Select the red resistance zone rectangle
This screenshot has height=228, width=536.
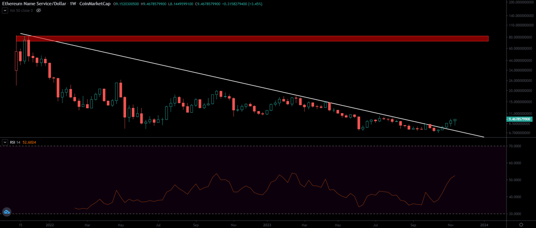[252, 38]
